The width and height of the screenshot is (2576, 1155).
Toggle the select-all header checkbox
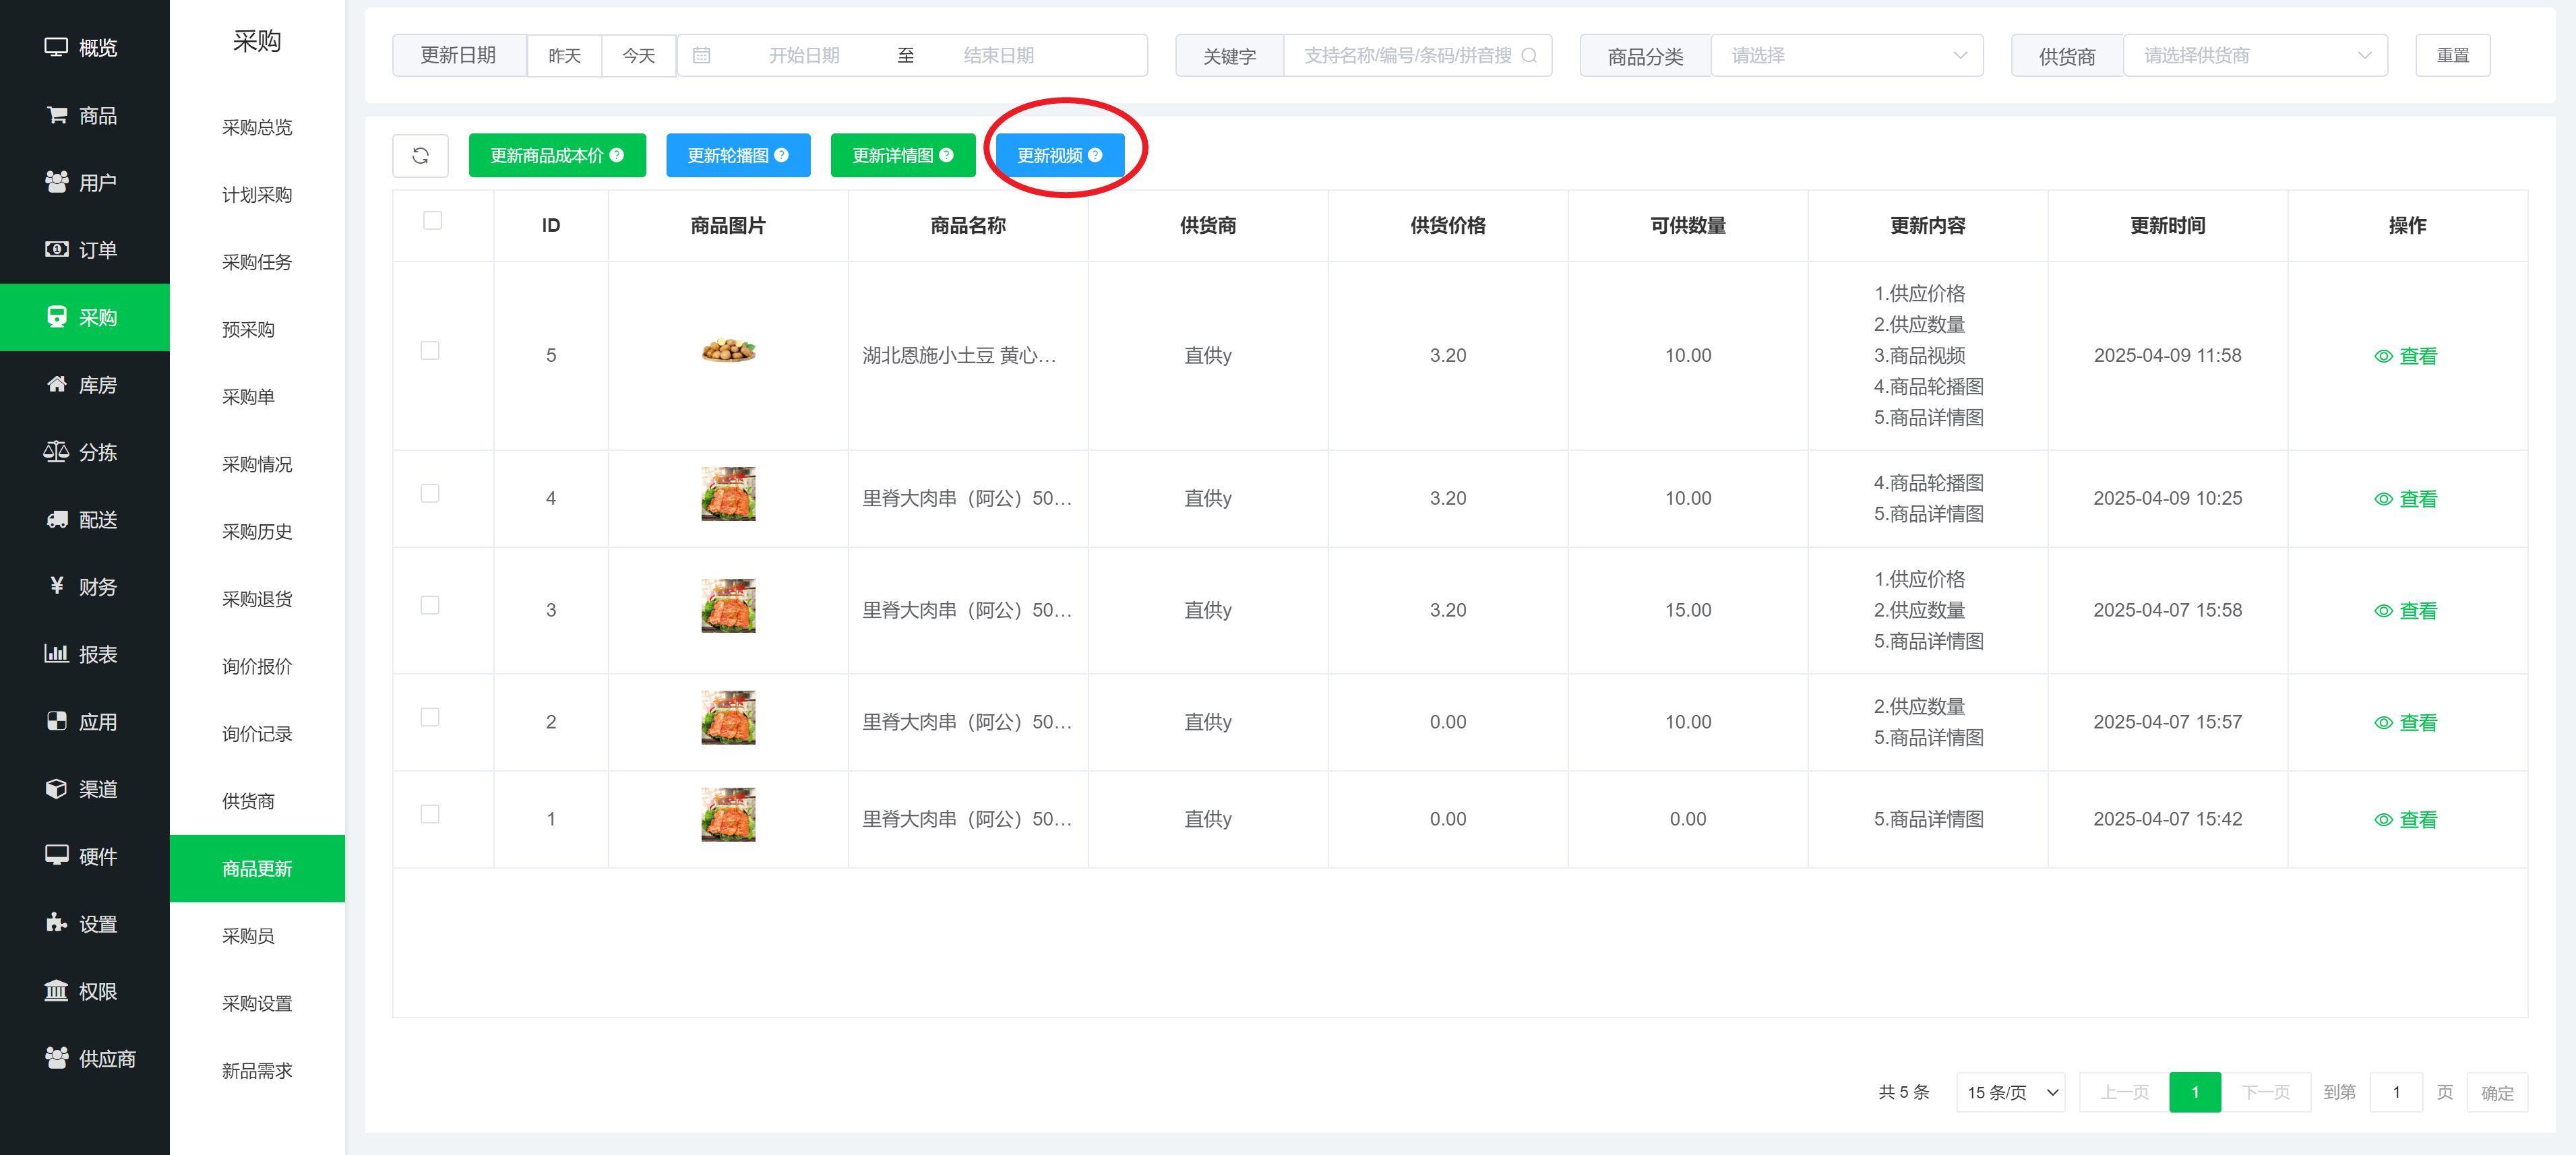(432, 220)
